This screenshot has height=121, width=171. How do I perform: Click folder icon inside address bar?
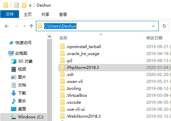click(x=40, y=26)
